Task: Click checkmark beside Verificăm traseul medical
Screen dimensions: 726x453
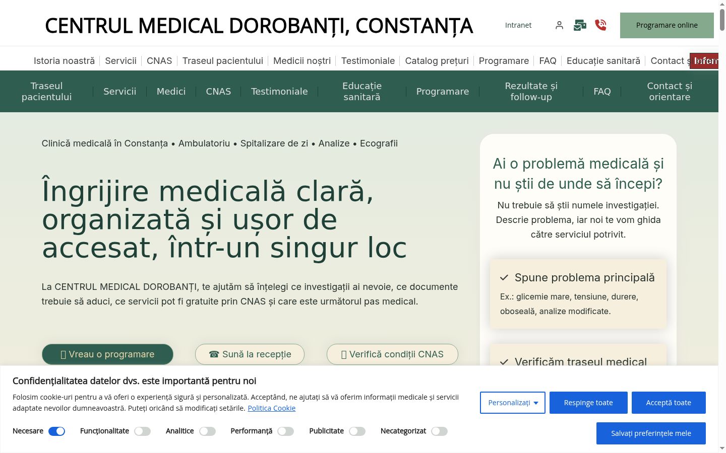Action: [x=504, y=361]
